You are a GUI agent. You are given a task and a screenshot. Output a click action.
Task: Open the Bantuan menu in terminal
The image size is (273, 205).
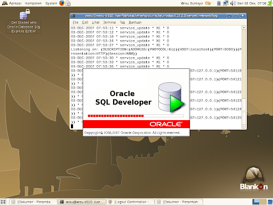click(135, 22)
